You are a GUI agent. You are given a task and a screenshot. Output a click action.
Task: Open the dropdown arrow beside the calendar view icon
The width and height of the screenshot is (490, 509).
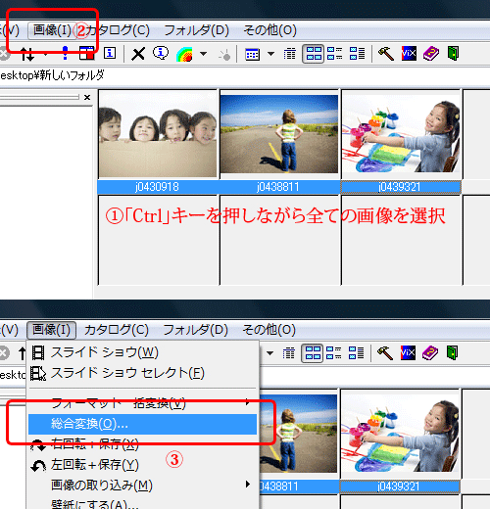tap(270, 54)
